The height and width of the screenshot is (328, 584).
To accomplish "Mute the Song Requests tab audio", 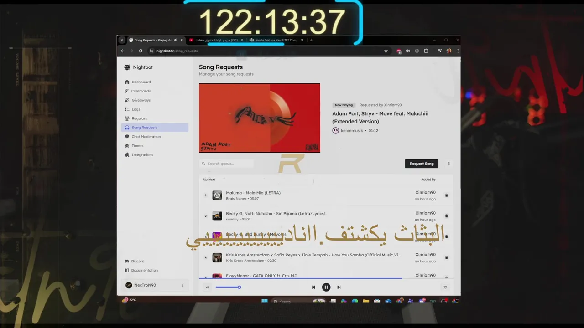I will pos(176,40).
